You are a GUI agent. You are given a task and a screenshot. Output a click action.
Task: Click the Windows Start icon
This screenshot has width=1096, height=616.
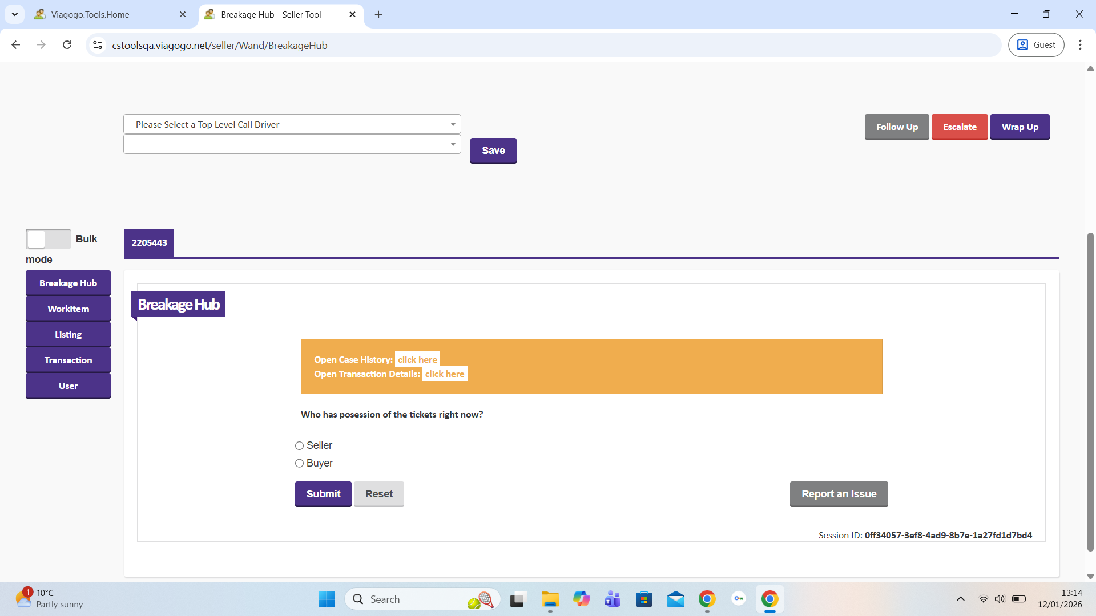[327, 599]
